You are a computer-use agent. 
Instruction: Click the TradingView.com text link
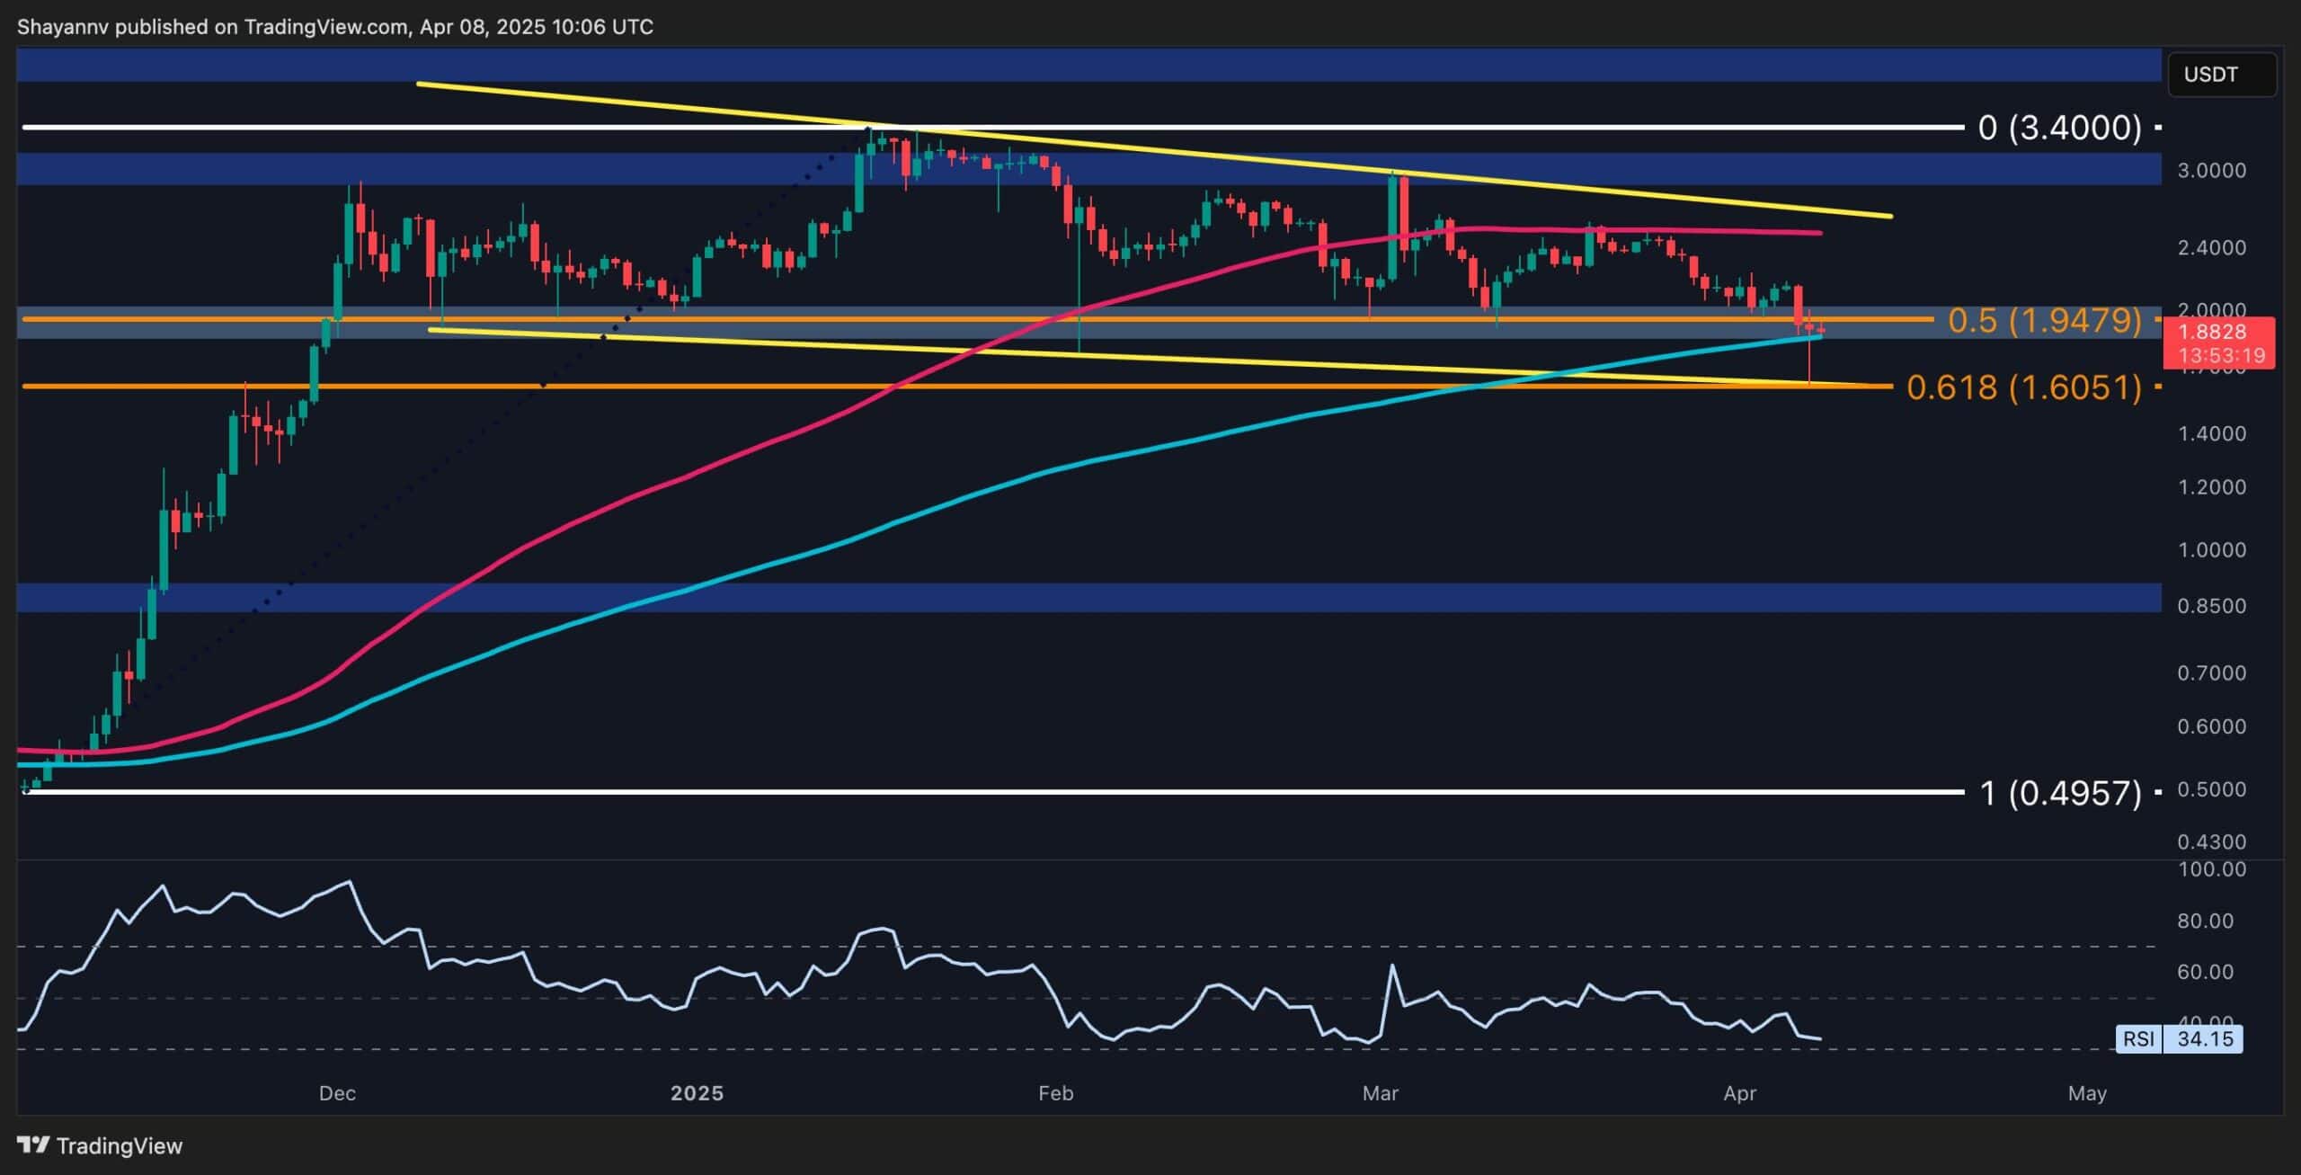324,26
